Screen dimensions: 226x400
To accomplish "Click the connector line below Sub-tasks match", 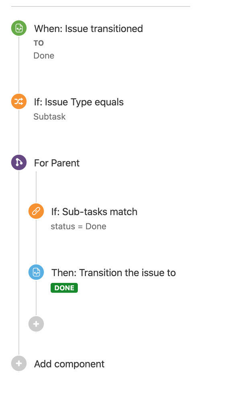I will point(36,242).
